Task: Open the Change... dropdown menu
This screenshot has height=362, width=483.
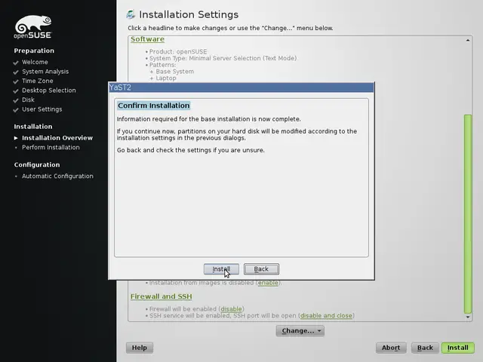Action: (300, 331)
